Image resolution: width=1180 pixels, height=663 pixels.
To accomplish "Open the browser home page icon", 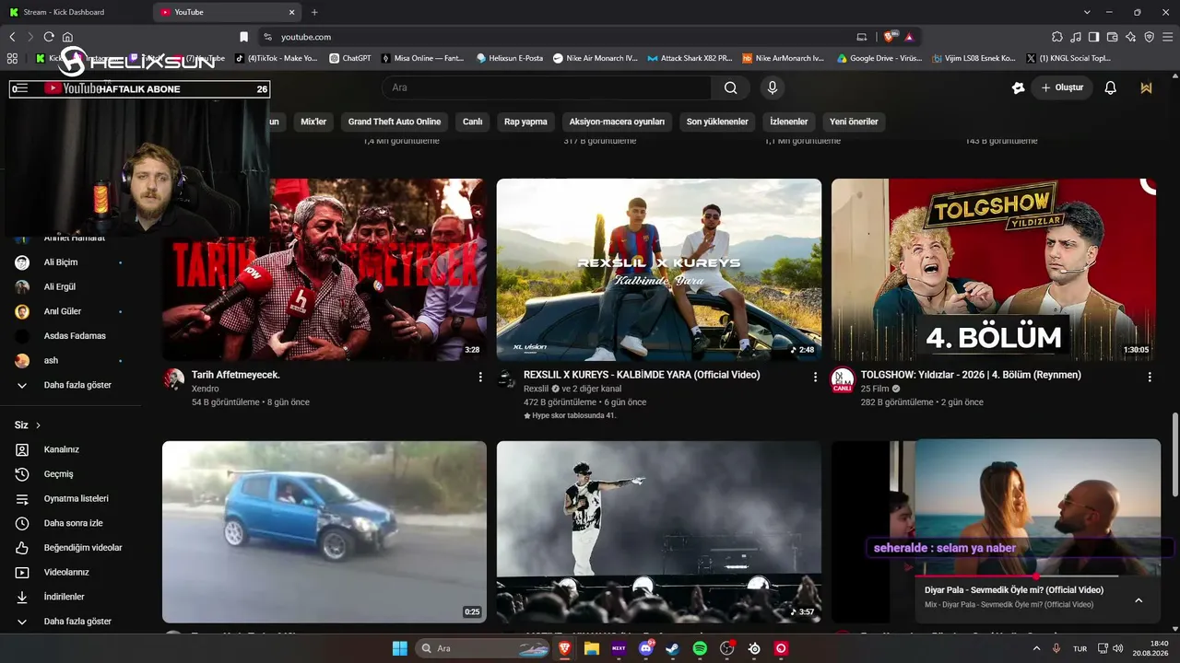I will click(67, 37).
